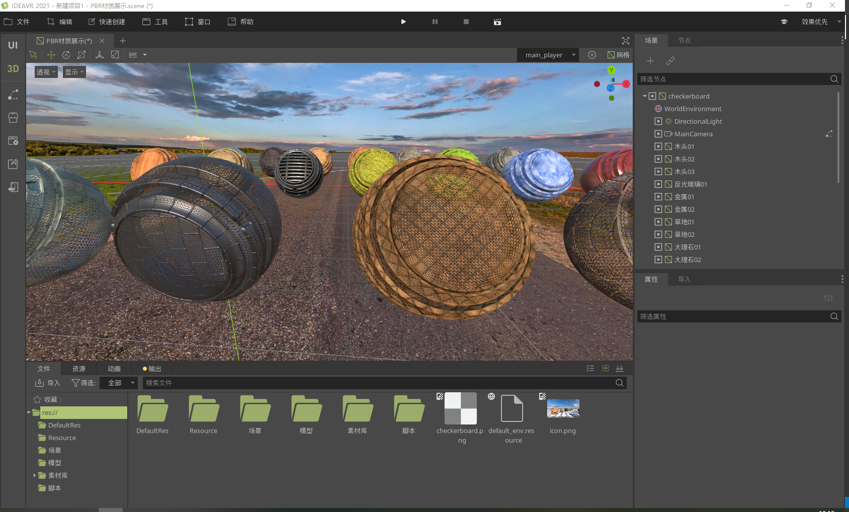Switch to the 输出 tab
849x512 pixels.
[x=152, y=369]
